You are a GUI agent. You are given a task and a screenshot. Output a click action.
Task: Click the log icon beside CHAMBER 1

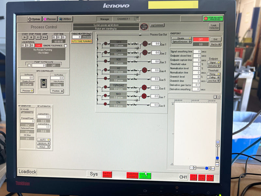(137, 19)
